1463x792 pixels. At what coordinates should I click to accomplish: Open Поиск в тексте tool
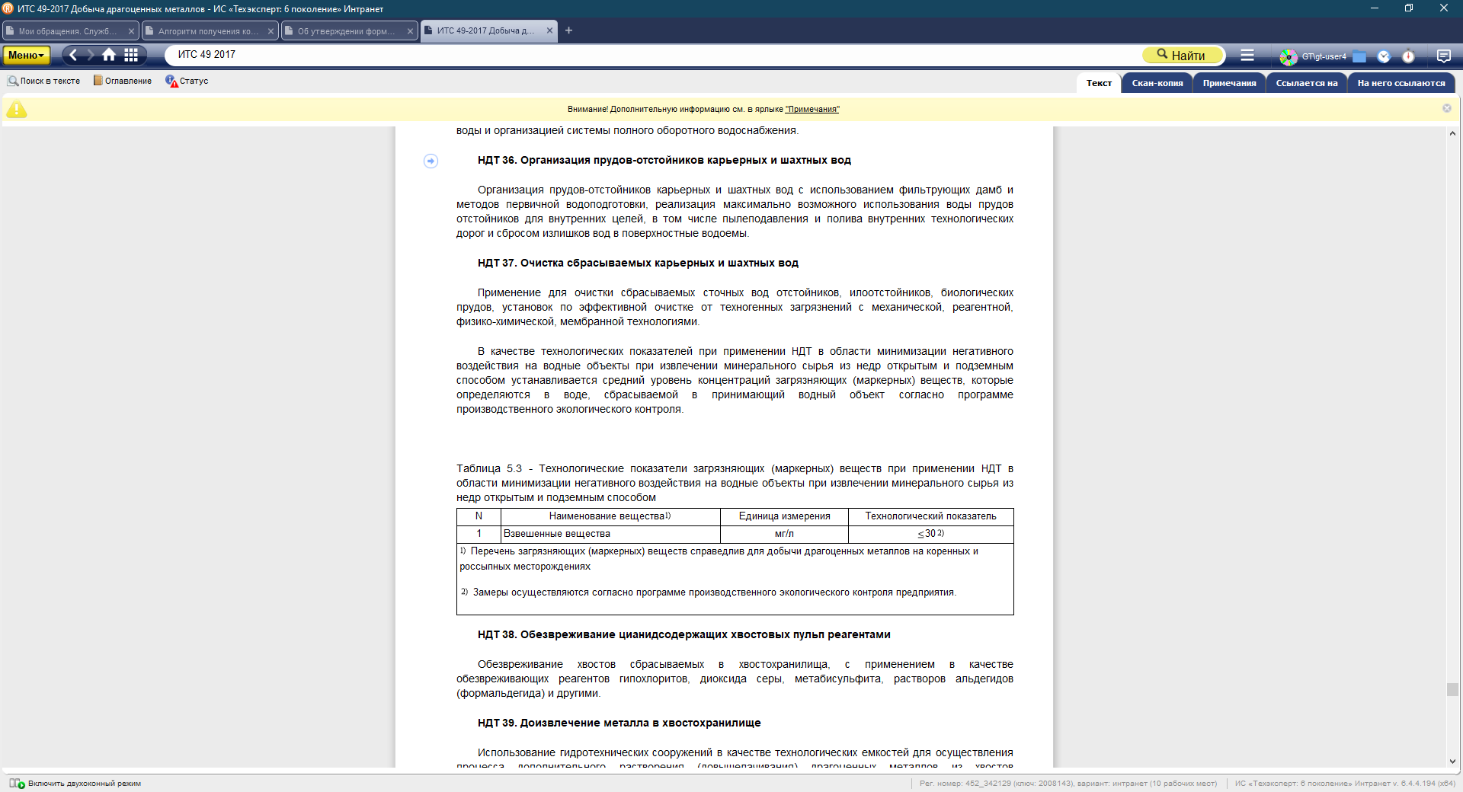(44, 81)
